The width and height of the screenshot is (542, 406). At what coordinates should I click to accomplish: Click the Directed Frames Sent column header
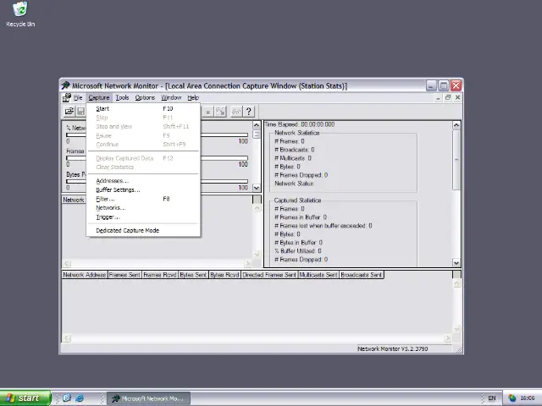[x=269, y=275]
